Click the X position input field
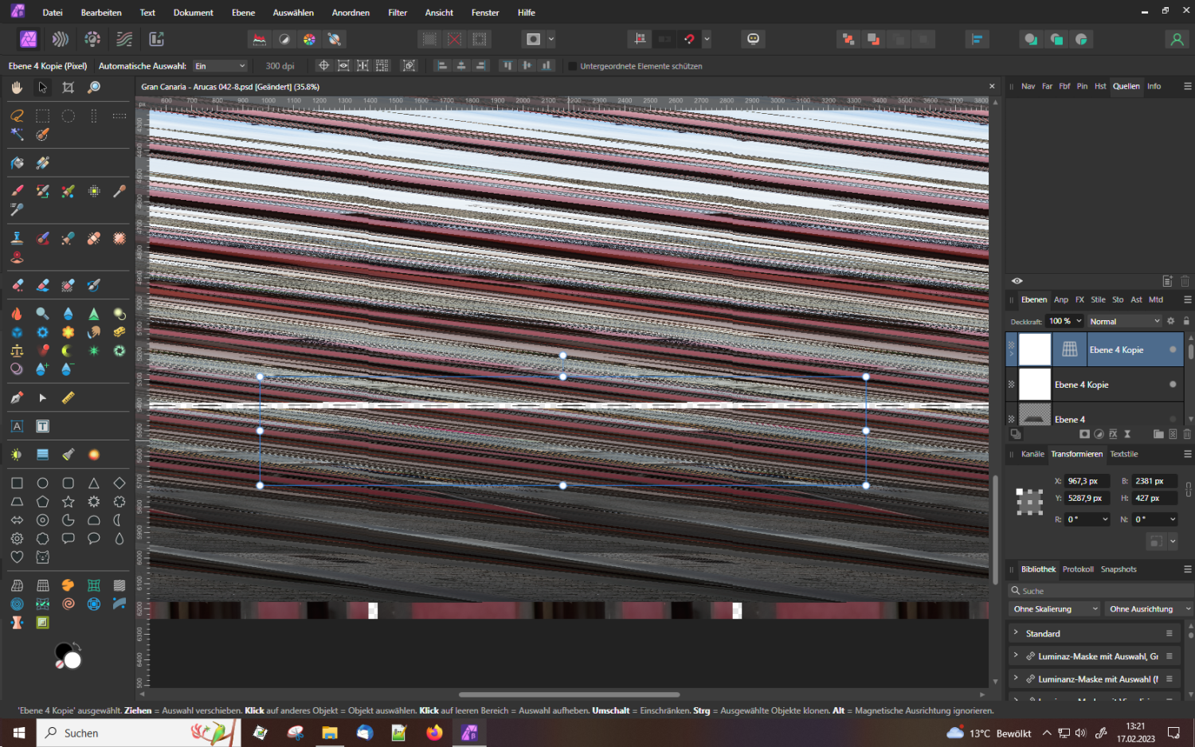 [1086, 480]
